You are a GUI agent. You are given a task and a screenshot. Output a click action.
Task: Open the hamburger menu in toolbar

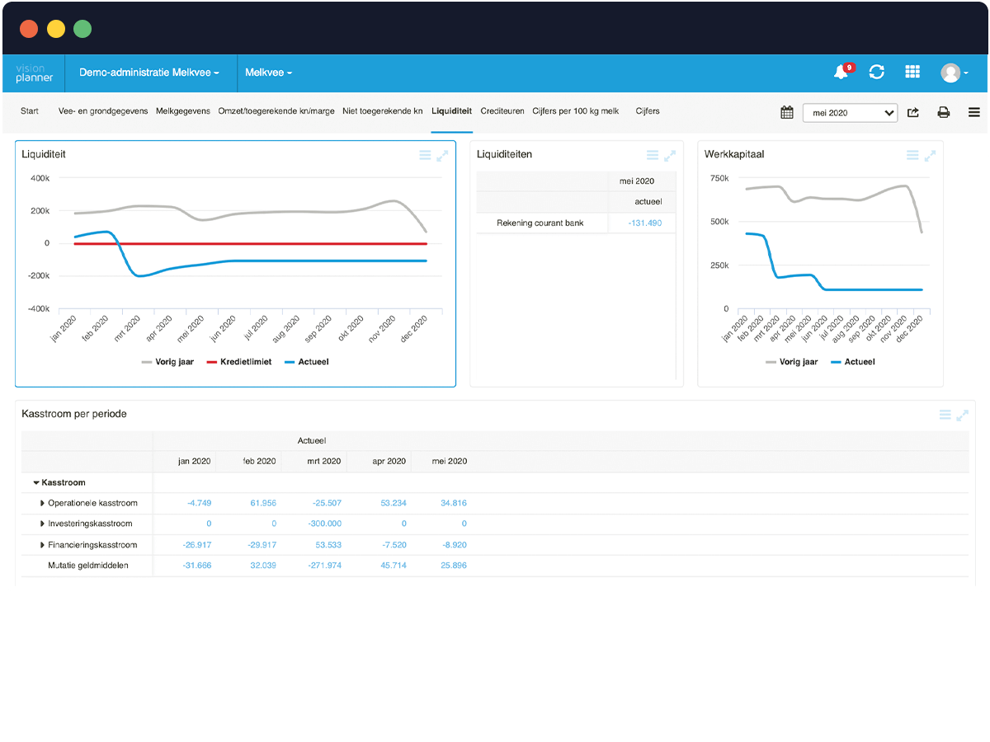tap(974, 112)
